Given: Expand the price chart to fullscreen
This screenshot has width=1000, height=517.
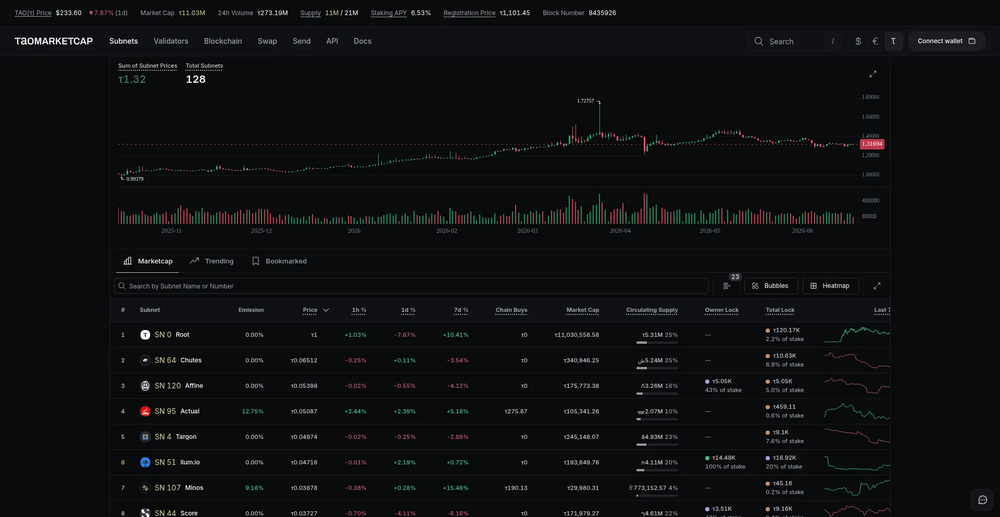Looking at the screenshot, I should tap(873, 74).
